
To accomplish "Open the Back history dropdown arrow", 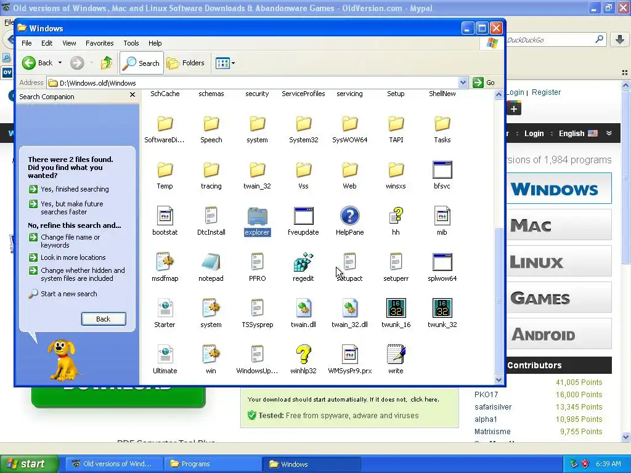I will click(60, 63).
